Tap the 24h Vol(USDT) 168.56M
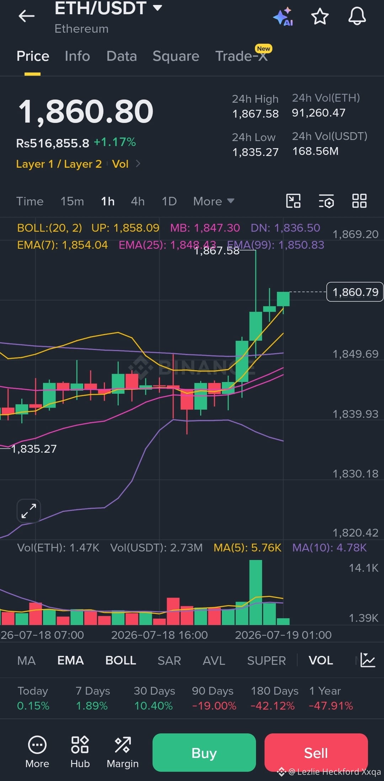384x781 pixels. [315, 151]
